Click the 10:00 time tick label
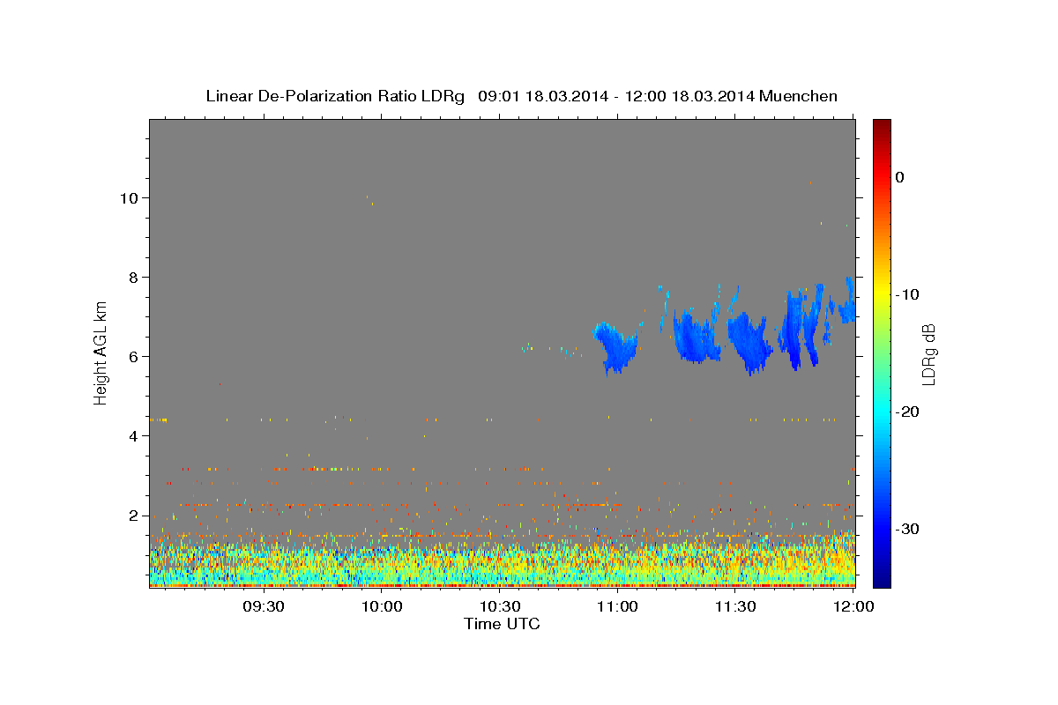Viewport: 1058px width, 705px height. pyautogui.click(x=383, y=606)
